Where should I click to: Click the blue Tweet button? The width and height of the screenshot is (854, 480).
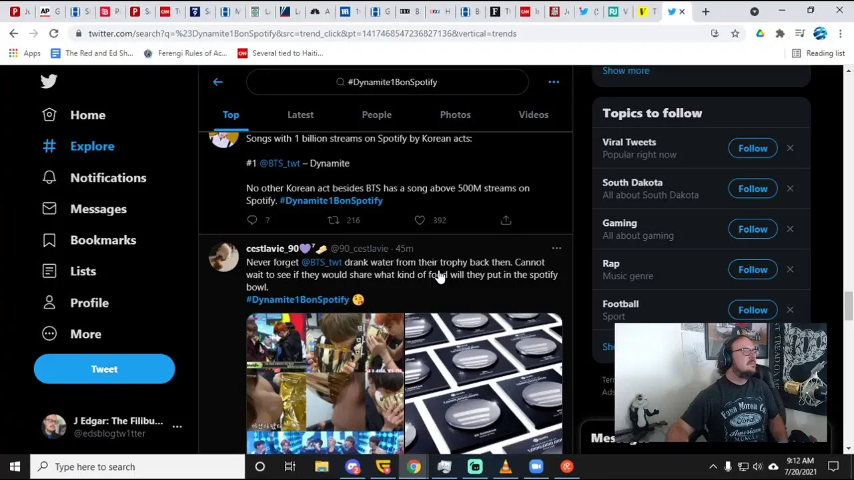click(x=104, y=369)
